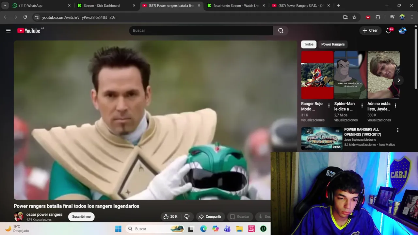Open POWER RANGERS ALL OPENINGS video thumbnail

tap(322, 139)
